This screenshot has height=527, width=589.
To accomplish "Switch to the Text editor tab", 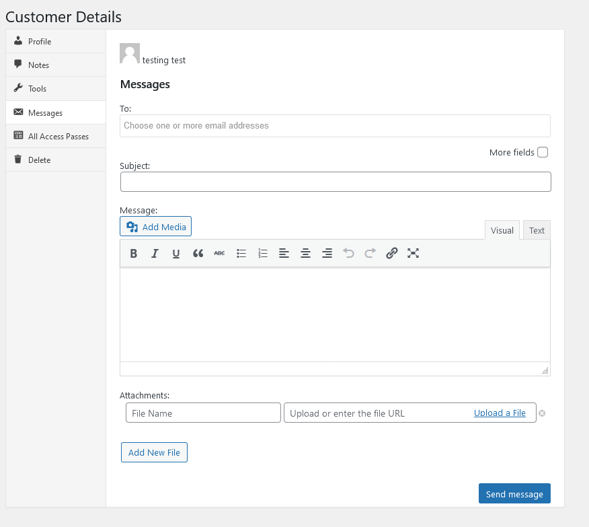I will [537, 230].
